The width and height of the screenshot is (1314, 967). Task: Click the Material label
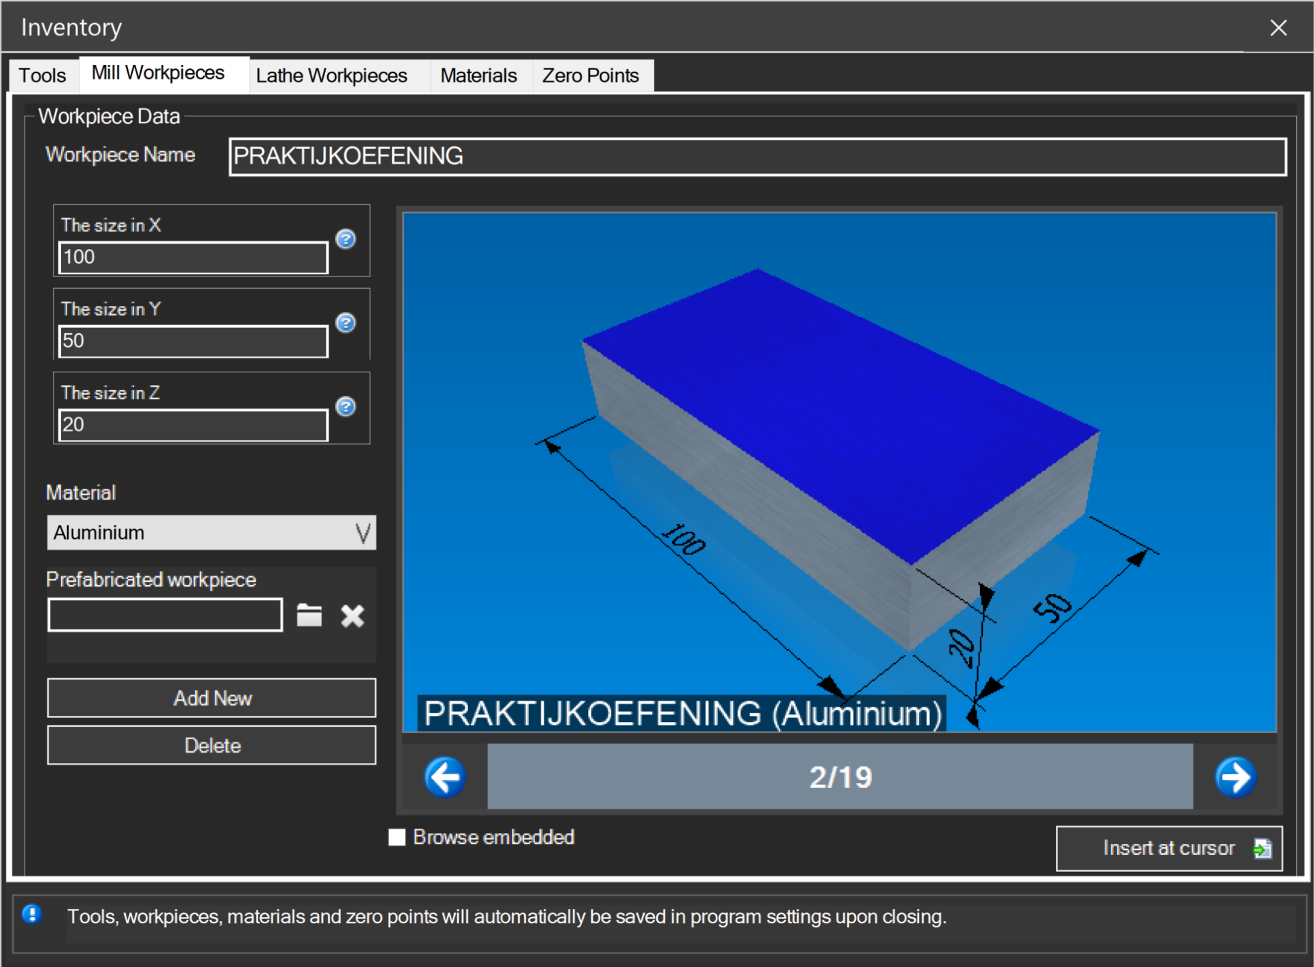click(81, 493)
